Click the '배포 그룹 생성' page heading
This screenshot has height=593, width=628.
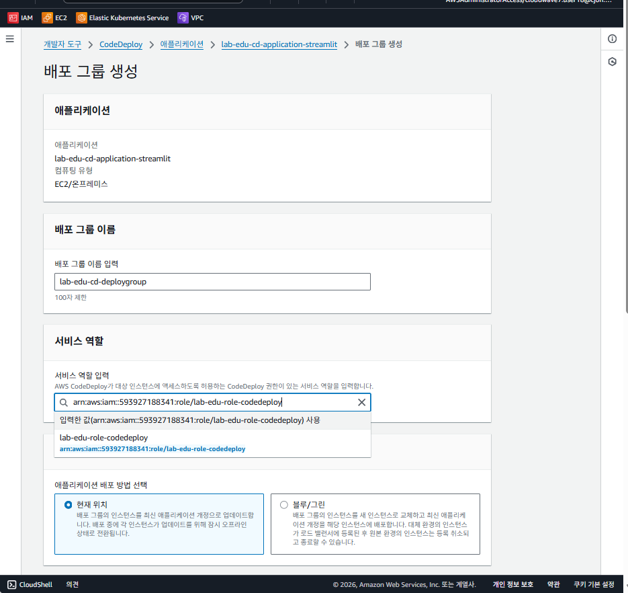click(x=91, y=71)
